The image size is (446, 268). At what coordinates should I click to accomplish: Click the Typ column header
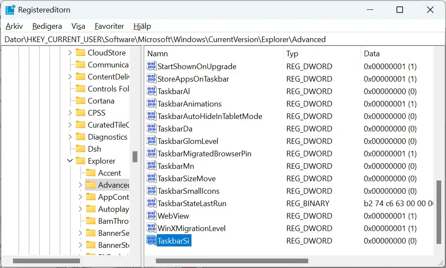coord(322,53)
